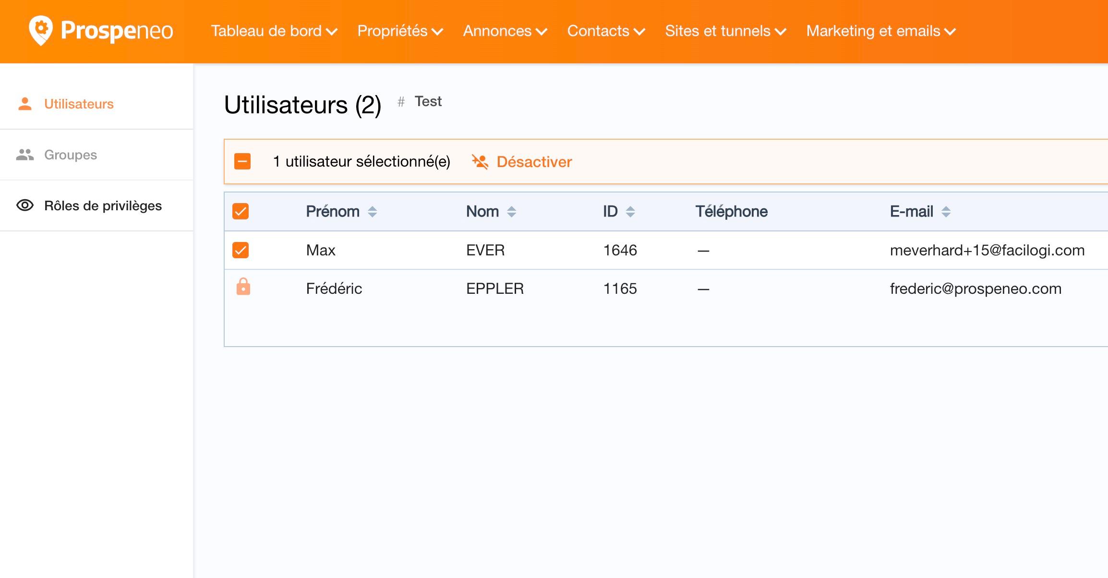Image resolution: width=1108 pixels, height=578 pixels.
Task: Open the Sites et tunnels menu
Action: 725,31
